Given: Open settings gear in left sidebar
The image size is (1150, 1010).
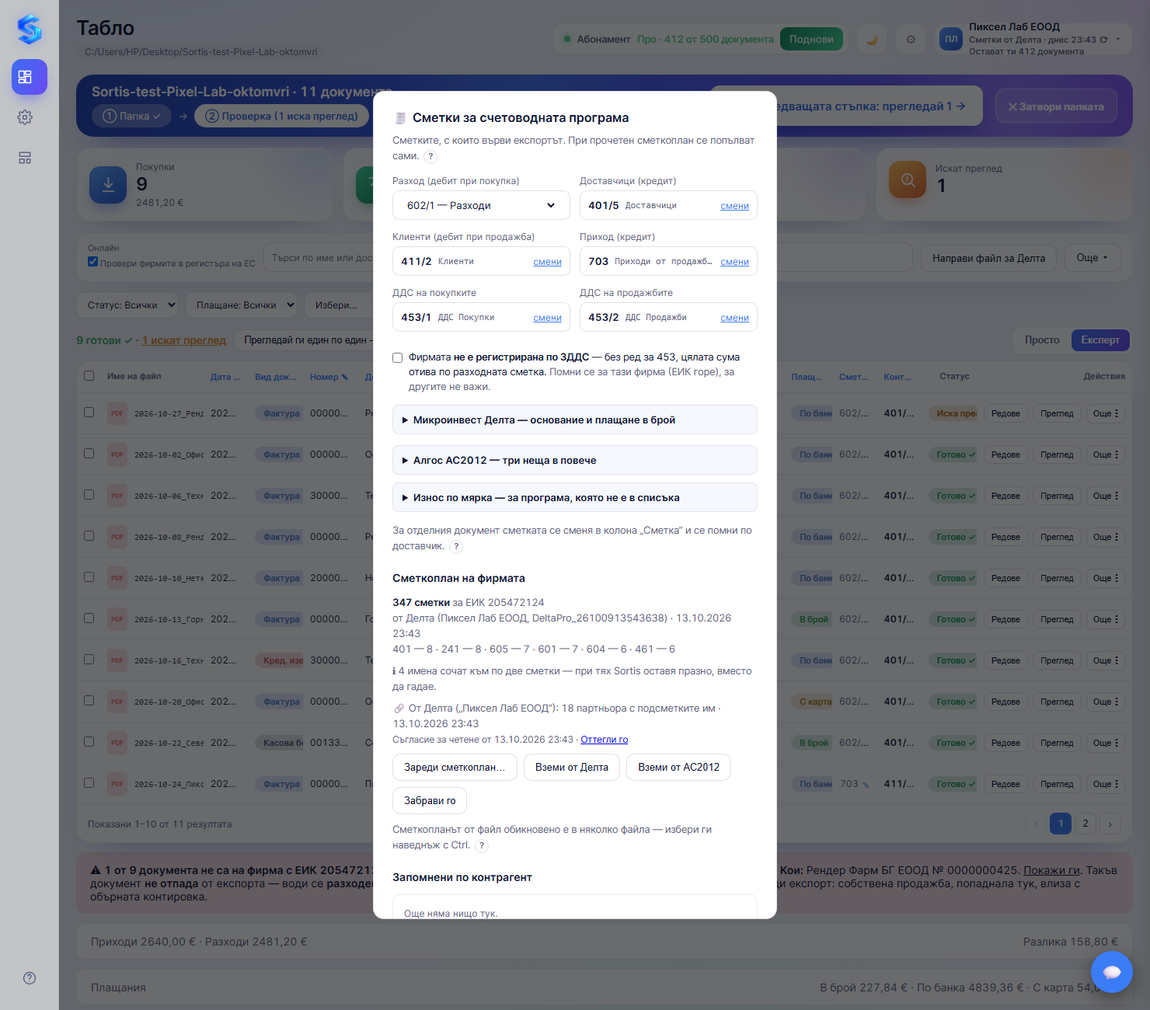Looking at the screenshot, I should point(25,117).
